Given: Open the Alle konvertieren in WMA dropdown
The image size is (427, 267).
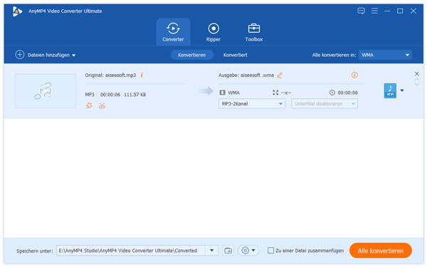Looking at the screenshot, I should [x=385, y=55].
